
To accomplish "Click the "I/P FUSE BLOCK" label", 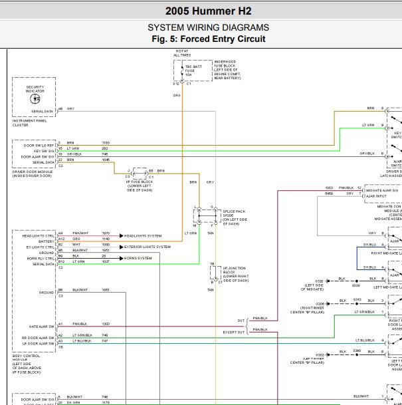I will [x=140, y=186].
